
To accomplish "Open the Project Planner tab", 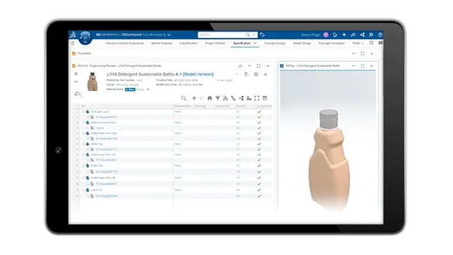I will [x=215, y=43].
